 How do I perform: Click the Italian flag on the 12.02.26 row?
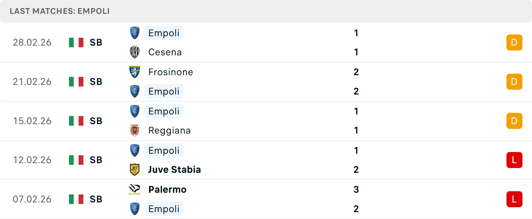(x=76, y=160)
